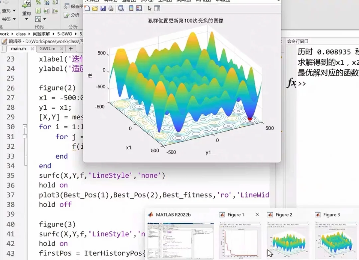The height and width of the screenshot is (260, 359).
Task: Open the 查找 find dropdown
Action: click(14, 11)
